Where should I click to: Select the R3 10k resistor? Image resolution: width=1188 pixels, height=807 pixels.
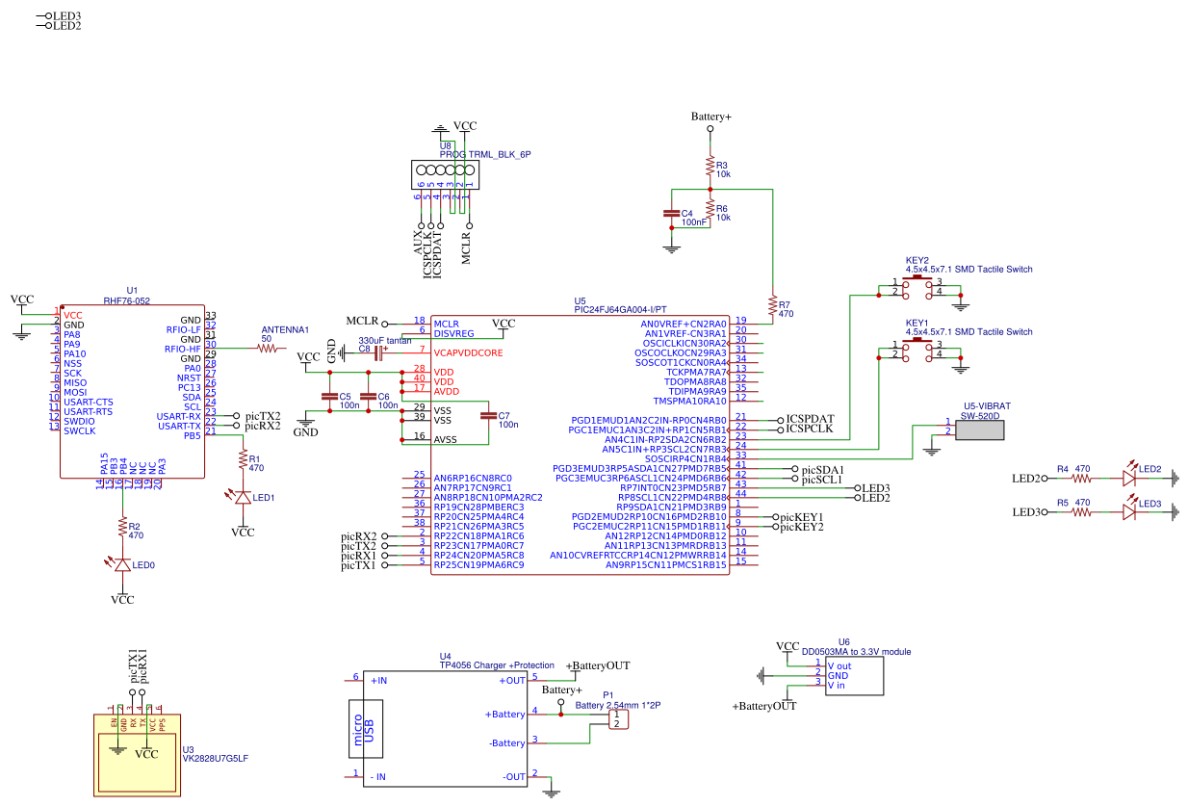pos(710,166)
